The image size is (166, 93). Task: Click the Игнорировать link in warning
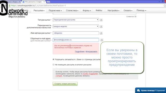pyautogui.click(x=91, y=52)
